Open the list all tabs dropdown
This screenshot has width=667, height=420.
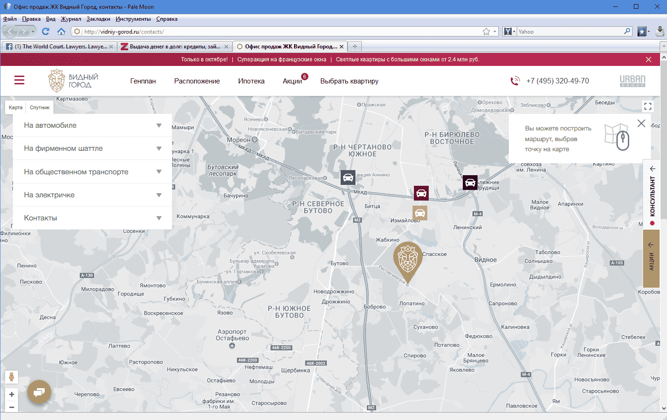pyautogui.click(x=663, y=47)
